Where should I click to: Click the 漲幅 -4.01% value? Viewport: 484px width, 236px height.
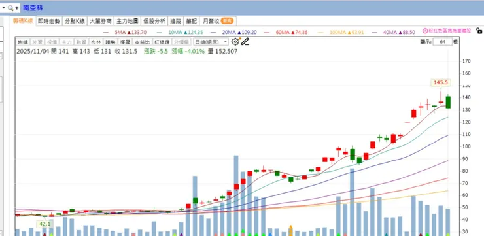188,51
